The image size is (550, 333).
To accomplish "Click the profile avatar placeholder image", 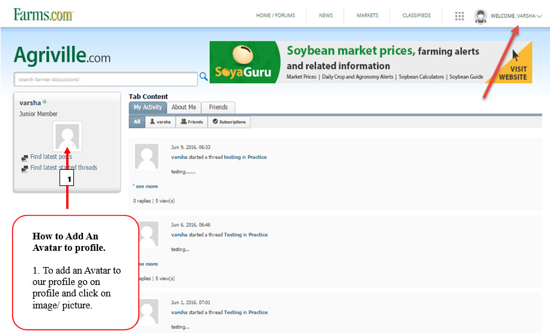I will click(x=67, y=136).
